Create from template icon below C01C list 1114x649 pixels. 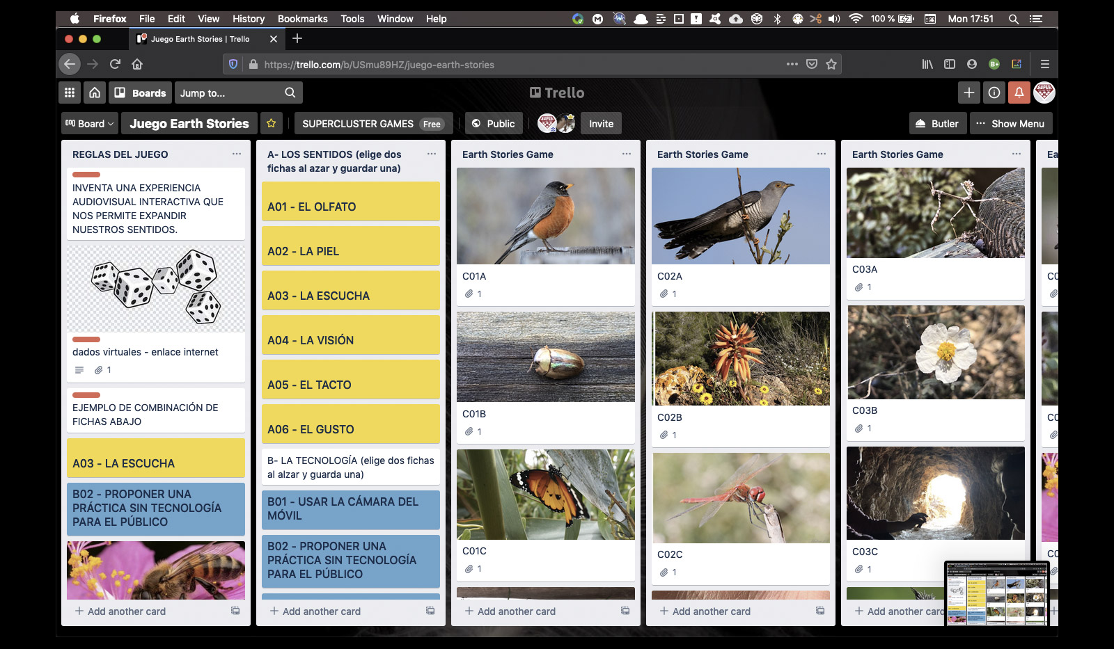pyautogui.click(x=625, y=611)
